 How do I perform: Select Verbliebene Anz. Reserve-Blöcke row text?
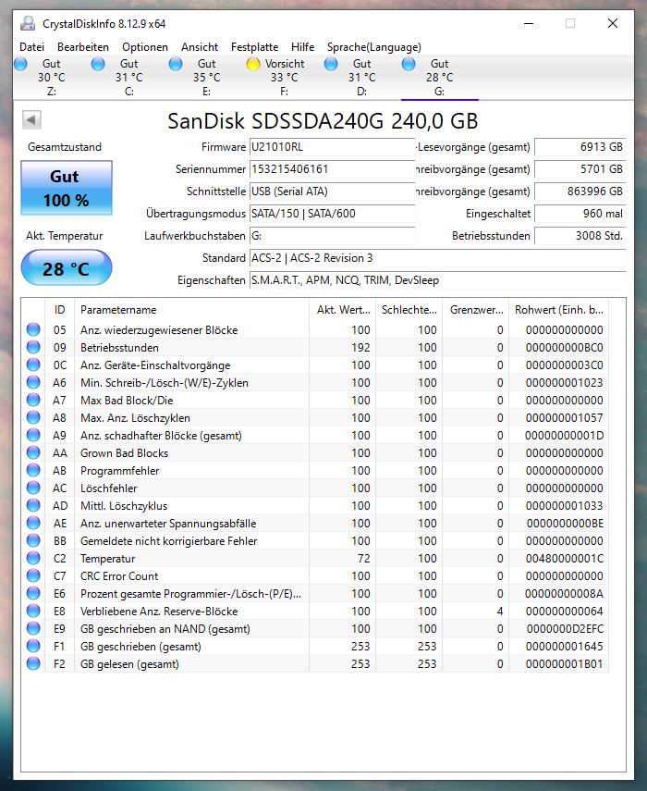pyautogui.click(x=159, y=611)
